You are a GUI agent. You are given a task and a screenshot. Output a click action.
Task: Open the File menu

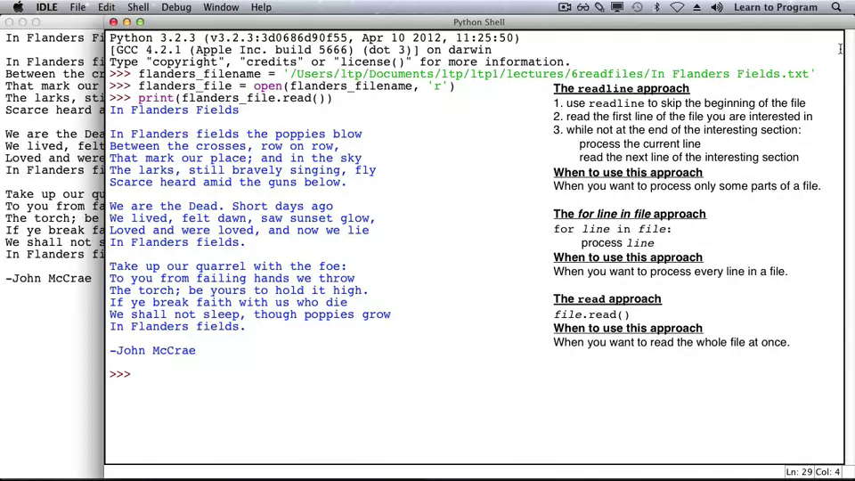click(x=77, y=7)
